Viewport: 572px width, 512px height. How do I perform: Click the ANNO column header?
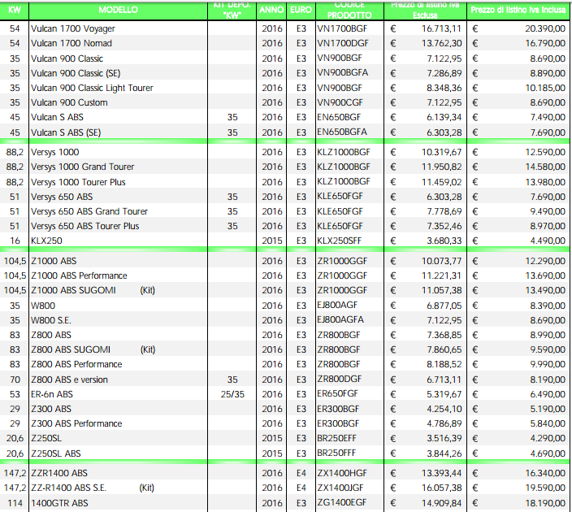(271, 11)
